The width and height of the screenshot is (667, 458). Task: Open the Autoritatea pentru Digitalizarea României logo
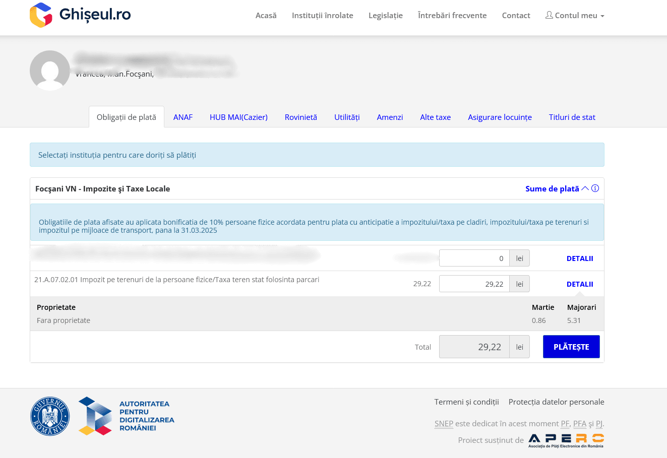tap(126, 416)
